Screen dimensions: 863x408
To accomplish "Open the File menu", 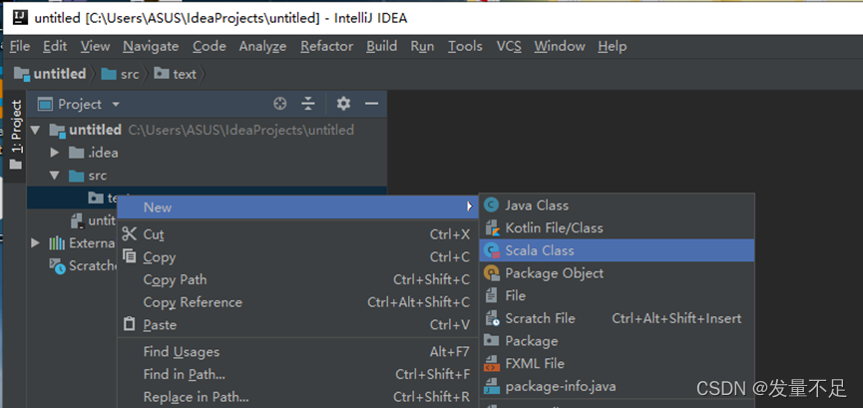I will click(x=20, y=46).
